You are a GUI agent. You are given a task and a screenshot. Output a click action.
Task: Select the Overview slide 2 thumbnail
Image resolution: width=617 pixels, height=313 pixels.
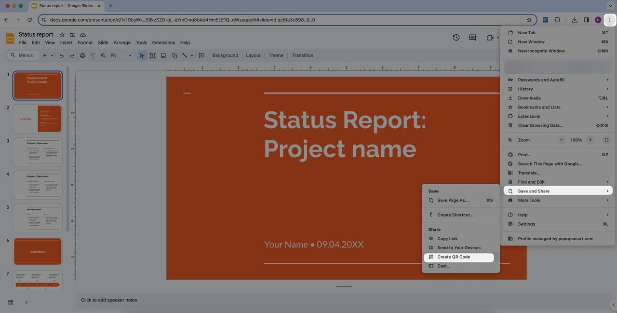point(38,119)
